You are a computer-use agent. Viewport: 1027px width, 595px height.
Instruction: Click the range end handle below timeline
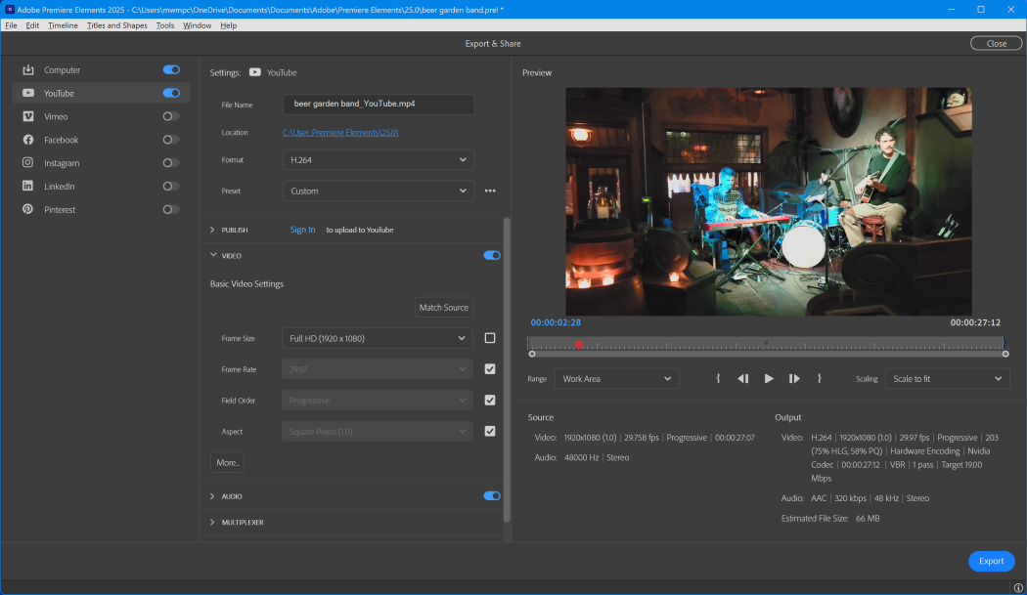1005,354
